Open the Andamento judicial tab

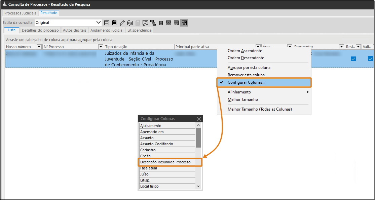tap(107, 30)
